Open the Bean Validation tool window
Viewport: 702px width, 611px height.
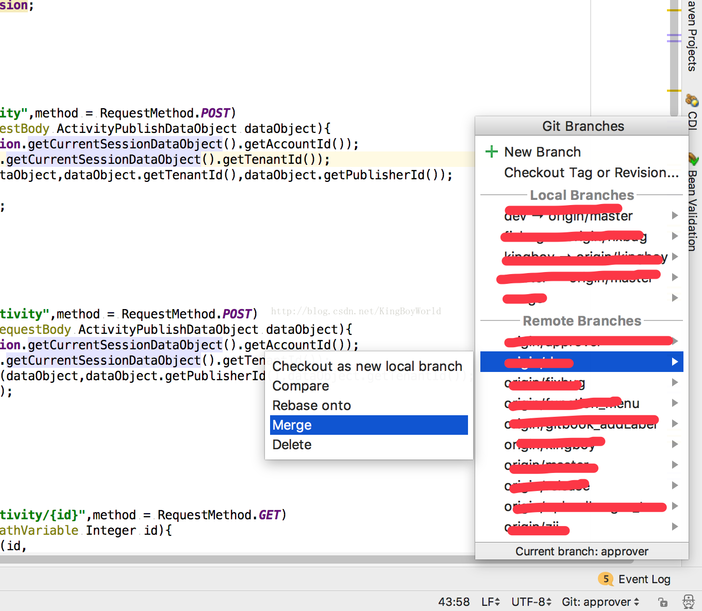(x=692, y=202)
